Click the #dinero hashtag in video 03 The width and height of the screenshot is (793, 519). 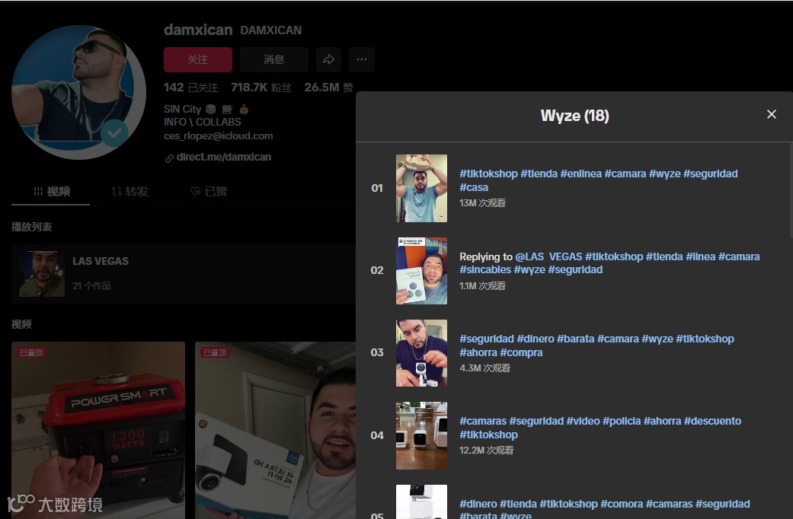click(535, 339)
